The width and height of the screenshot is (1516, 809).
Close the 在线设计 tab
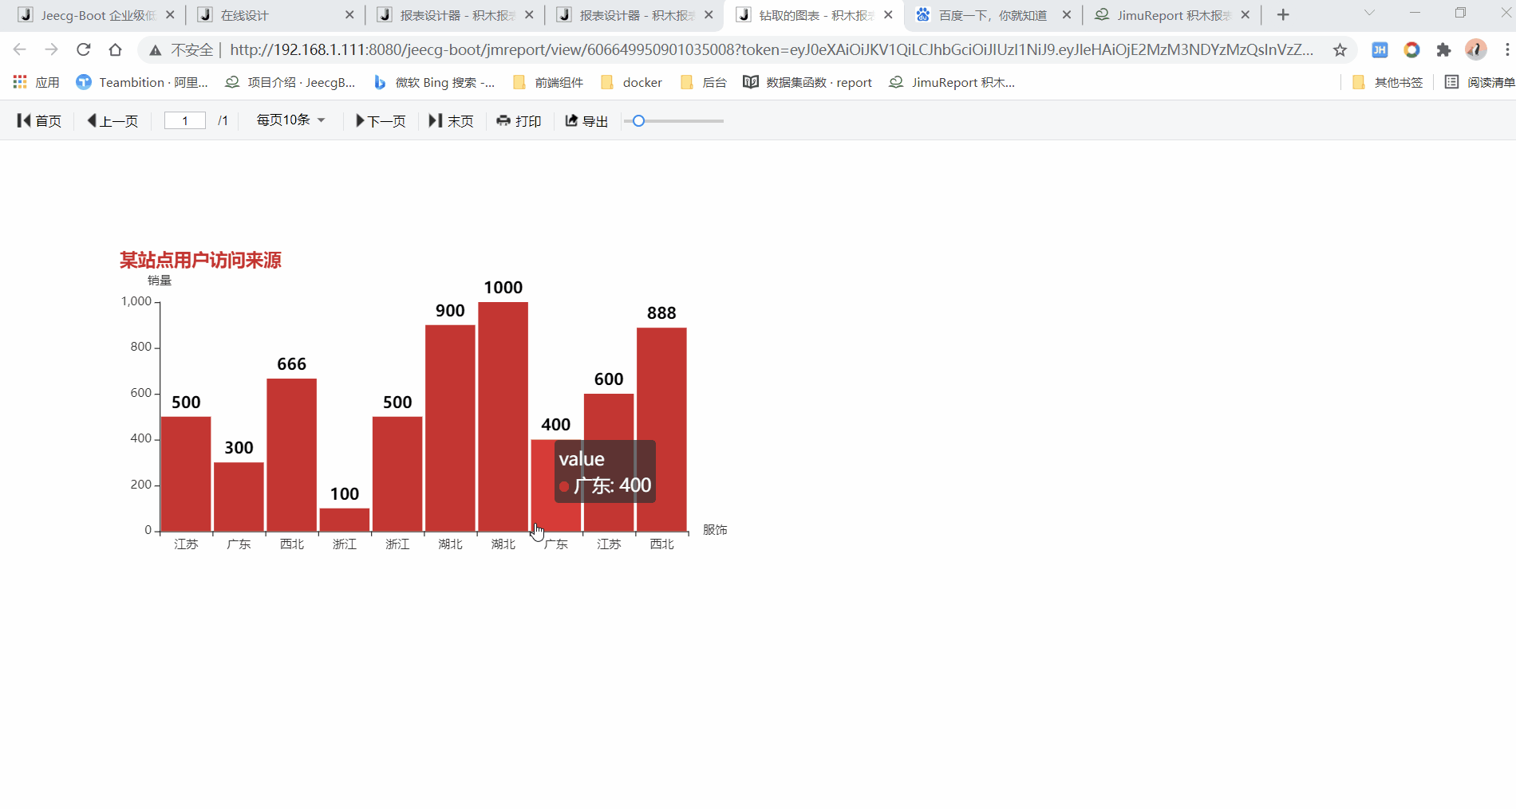pyautogui.click(x=349, y=15)
